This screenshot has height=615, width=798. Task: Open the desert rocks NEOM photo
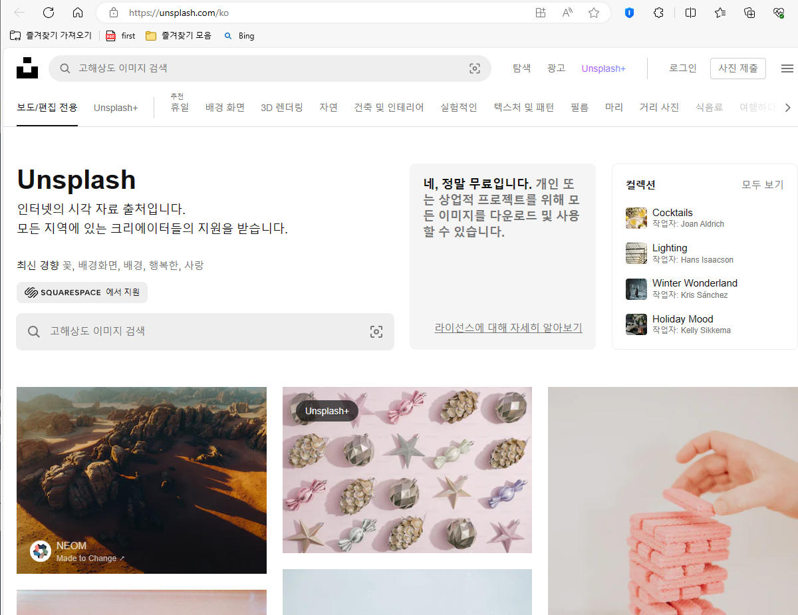[142, 480]
